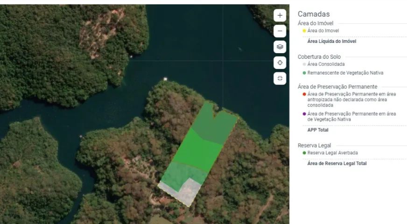Select the 'Área do Imovel' layer label
The height and width of the screenshot is (224, 407).
coord(323,31)
